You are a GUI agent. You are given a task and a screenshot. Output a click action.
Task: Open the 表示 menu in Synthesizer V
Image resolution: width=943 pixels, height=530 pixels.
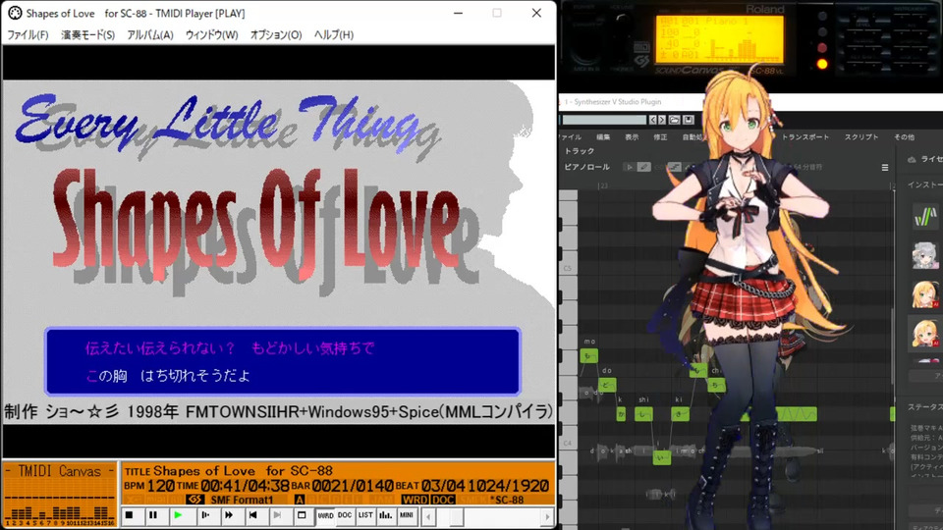pyautogui.click(x=632, y=137)
